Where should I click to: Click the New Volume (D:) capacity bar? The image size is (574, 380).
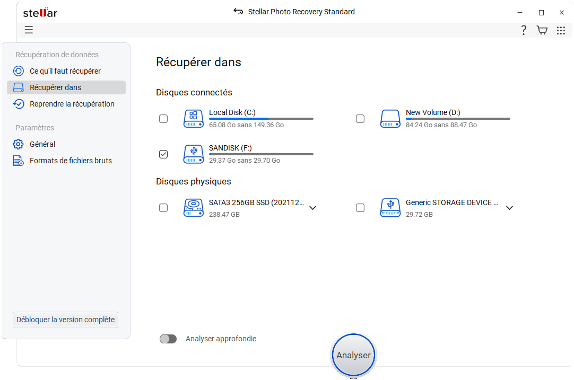pyautogui.click(x=458, y=118)
